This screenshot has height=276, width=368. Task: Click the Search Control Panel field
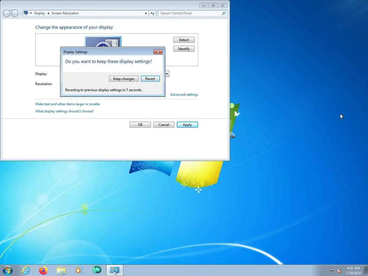click(x=190, y=13)
